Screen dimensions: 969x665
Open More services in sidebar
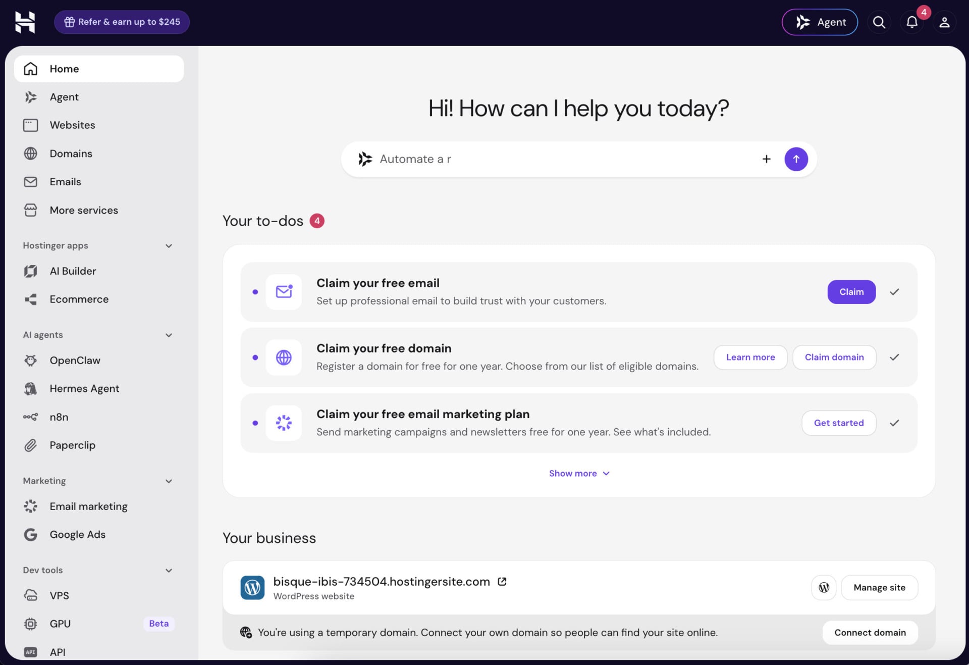tap(99, 211)
